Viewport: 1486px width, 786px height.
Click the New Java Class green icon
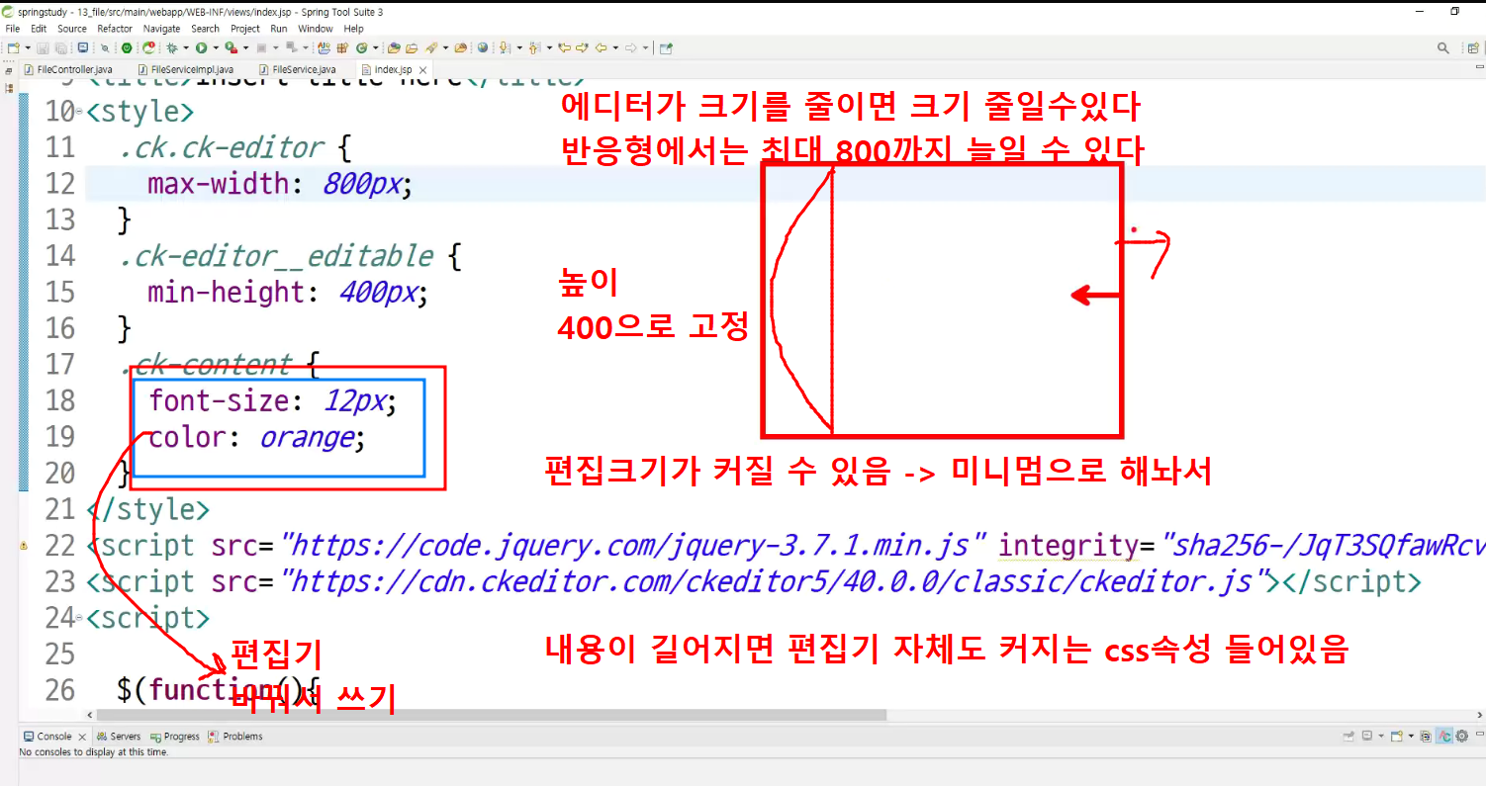[361, 47]
